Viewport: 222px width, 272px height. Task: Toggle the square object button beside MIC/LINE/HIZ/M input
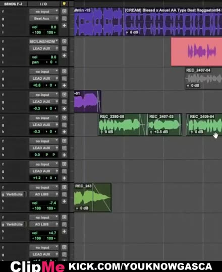pos(64,41)
